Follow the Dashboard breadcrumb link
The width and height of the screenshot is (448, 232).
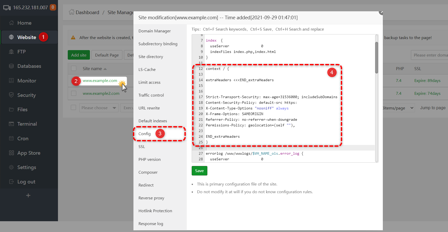[87, 12]
